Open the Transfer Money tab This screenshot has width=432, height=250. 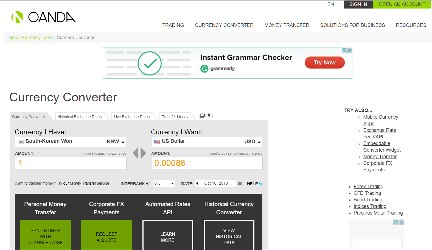175,117
